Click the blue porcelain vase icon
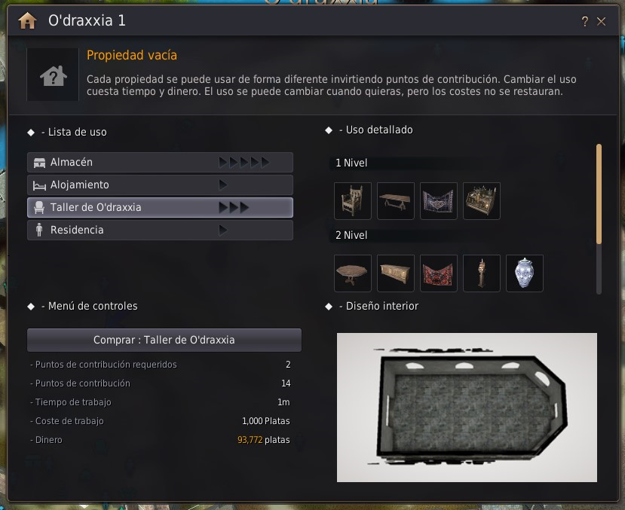This screenshot has width=625, height=510. click(x=525, y=273)
